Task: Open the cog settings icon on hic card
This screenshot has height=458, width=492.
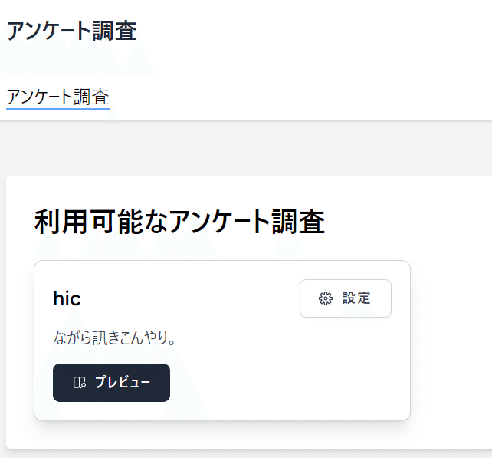Action: pos(326,298)
